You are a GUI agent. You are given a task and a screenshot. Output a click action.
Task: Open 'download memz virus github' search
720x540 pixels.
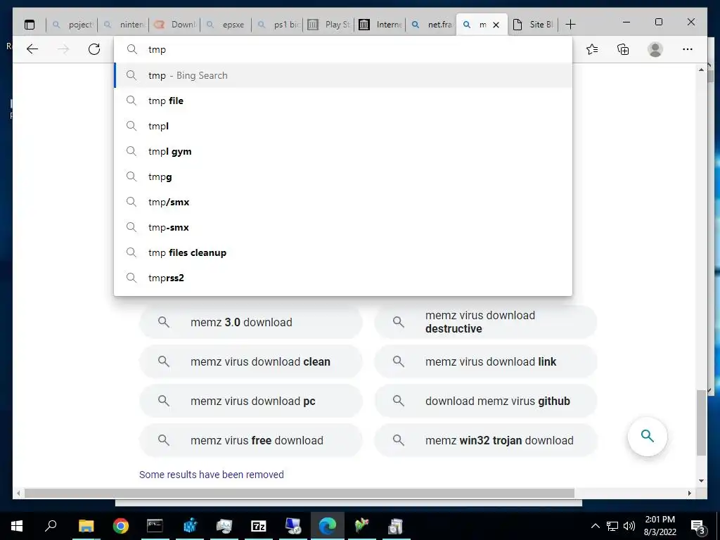tap(486, 401)
